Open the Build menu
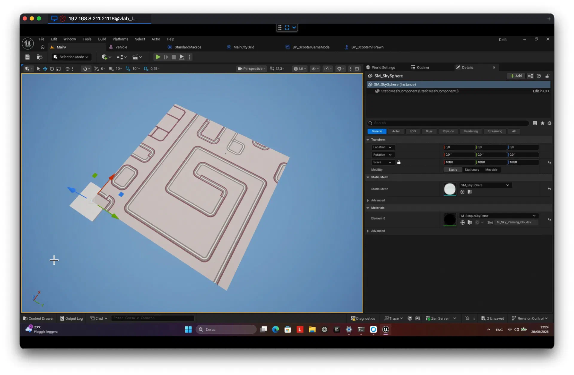Screen dimensions: 574x375 (102, 39)
